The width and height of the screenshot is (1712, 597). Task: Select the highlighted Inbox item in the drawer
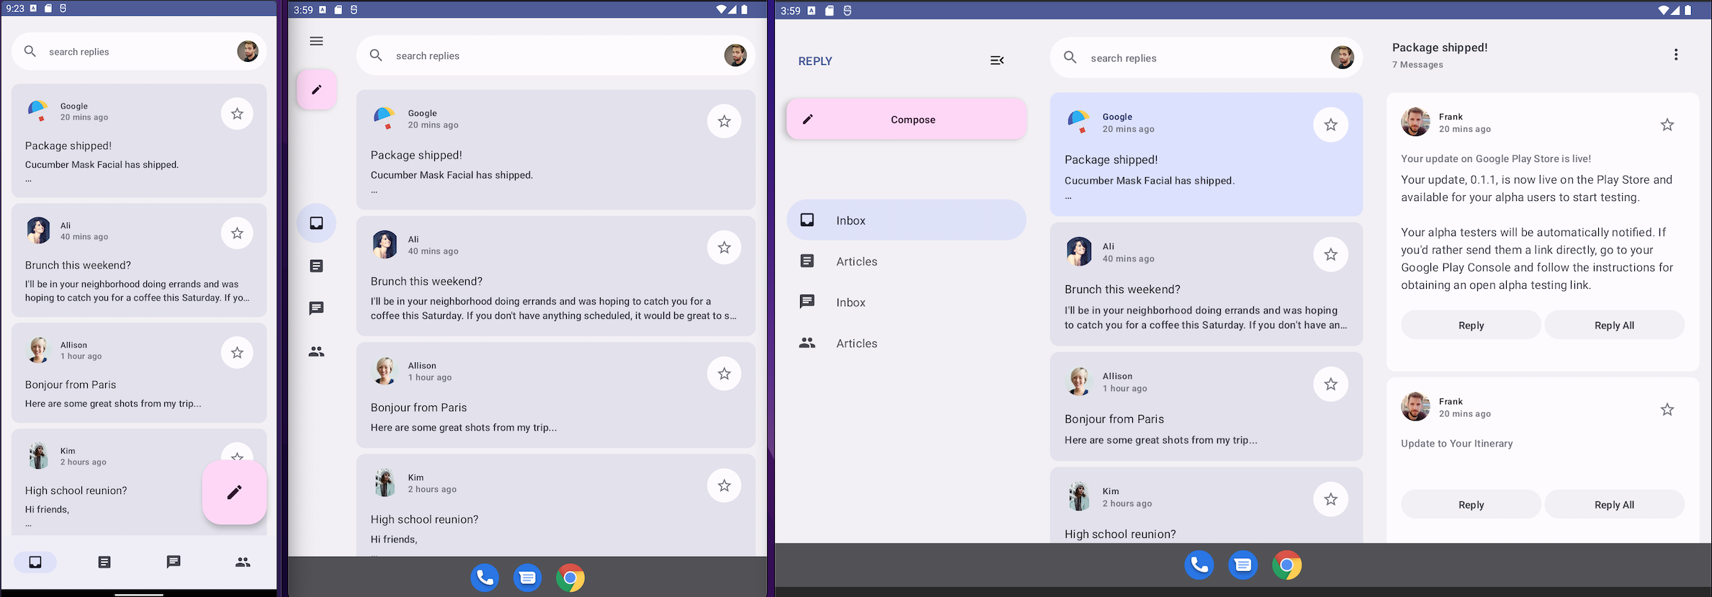(906, 220)
